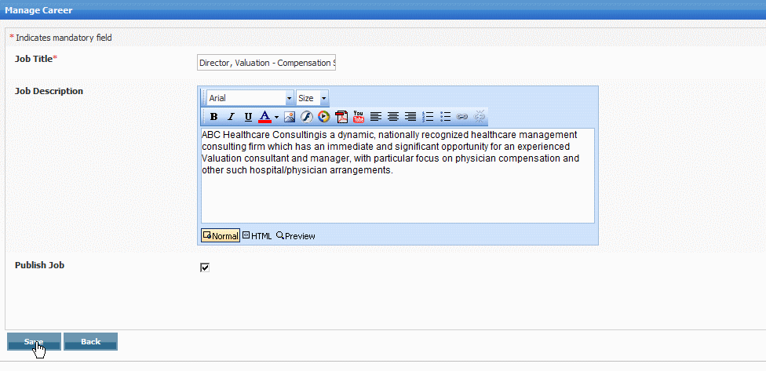The image size is (766, 371).
Task: Create a bulleted list
Action: [445, 117]
